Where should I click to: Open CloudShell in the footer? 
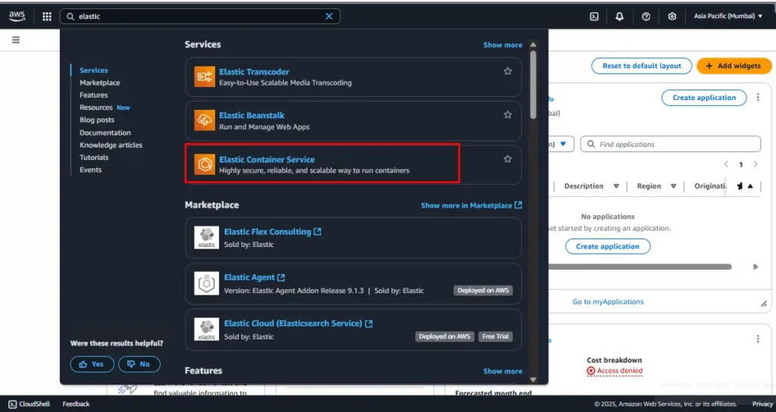[30, 404]
